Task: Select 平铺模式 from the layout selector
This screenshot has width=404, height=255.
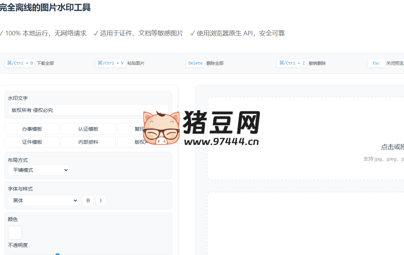Action: point(38,170)
